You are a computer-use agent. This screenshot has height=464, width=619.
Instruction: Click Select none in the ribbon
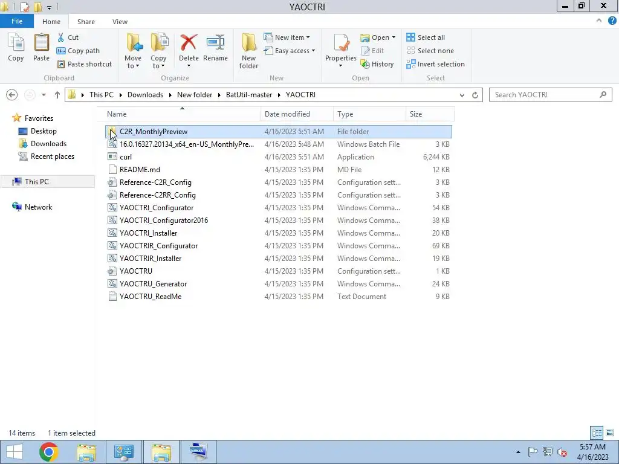click(430, 51)
